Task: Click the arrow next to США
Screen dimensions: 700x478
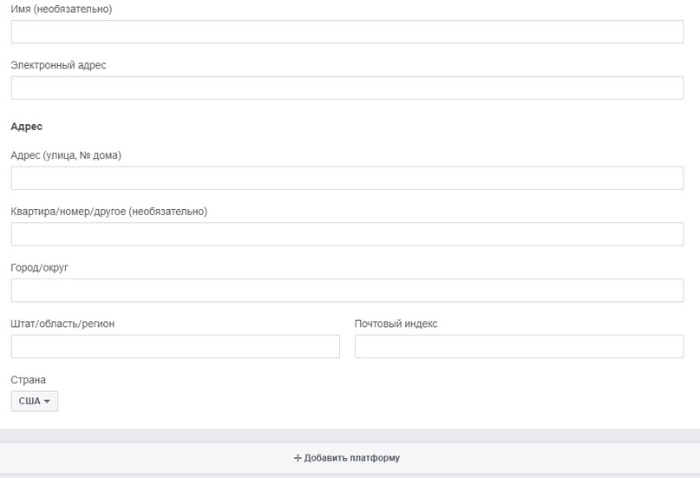Action: (47, 402)
